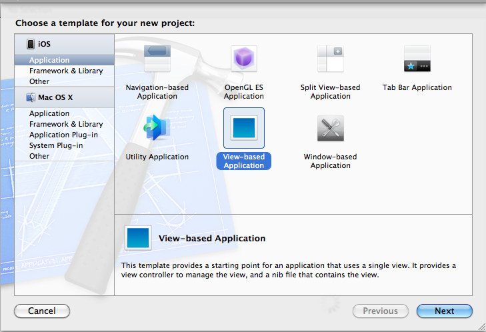
Task: Click the Tab Bar Application label
Action: pos(417,87)
